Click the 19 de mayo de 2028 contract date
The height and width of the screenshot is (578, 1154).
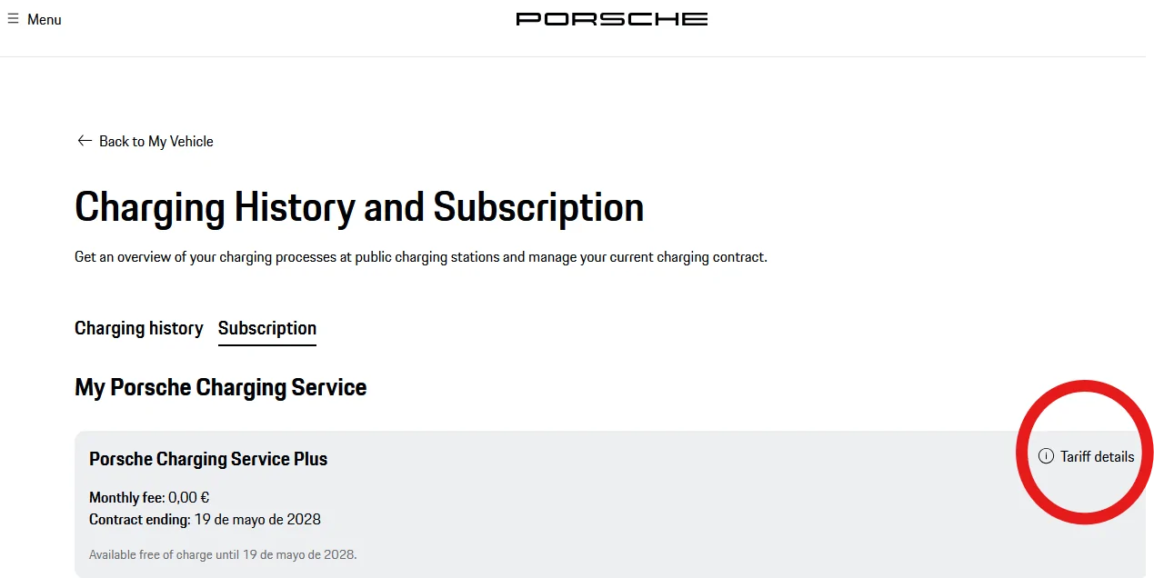pyautogui.click(x=257, y=520)
